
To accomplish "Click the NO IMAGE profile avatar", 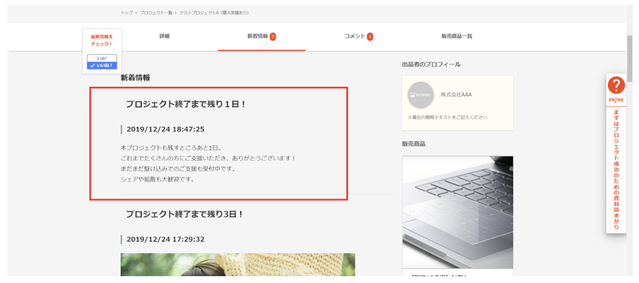I will (x=420, y=95).
